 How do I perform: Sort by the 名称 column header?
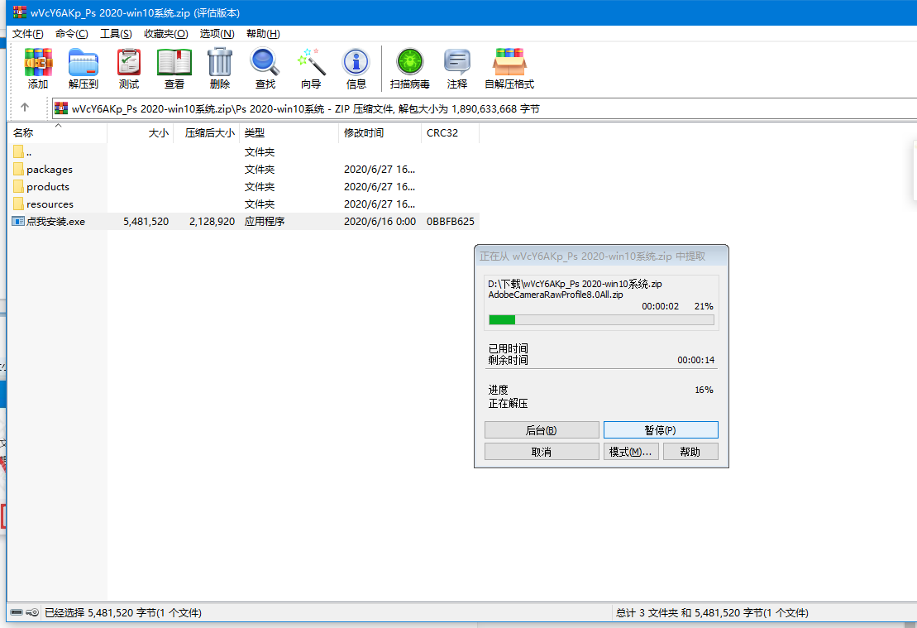click(58, 133)
